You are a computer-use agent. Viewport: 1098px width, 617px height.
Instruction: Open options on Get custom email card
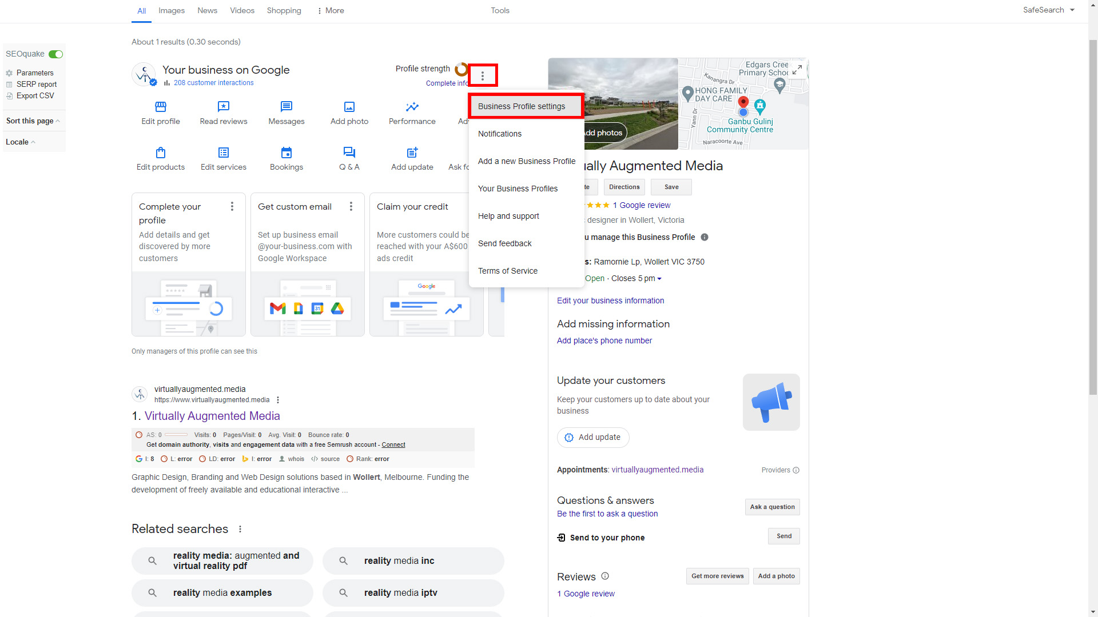coord(351,207)
